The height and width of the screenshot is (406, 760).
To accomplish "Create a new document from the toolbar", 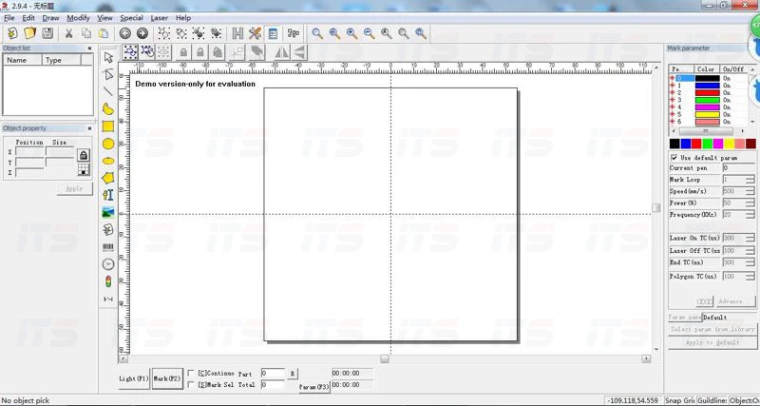I will click(x=12, y=33).
